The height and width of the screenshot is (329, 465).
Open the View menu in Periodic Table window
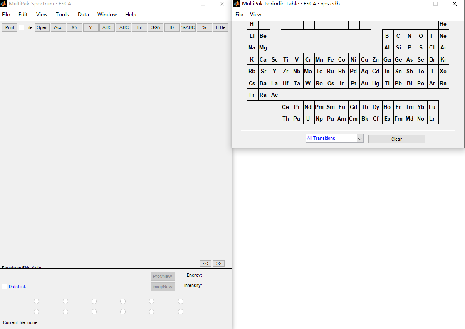255,14
